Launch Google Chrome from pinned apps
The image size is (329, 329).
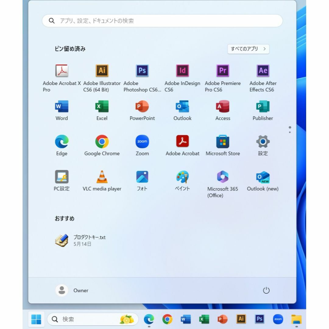[x=102, y=146]
